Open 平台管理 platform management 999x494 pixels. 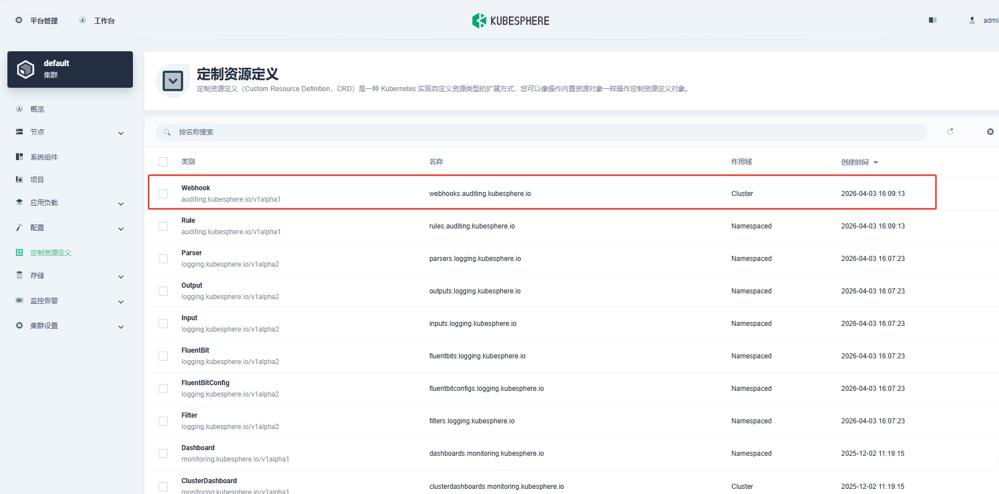click(44, 21)
